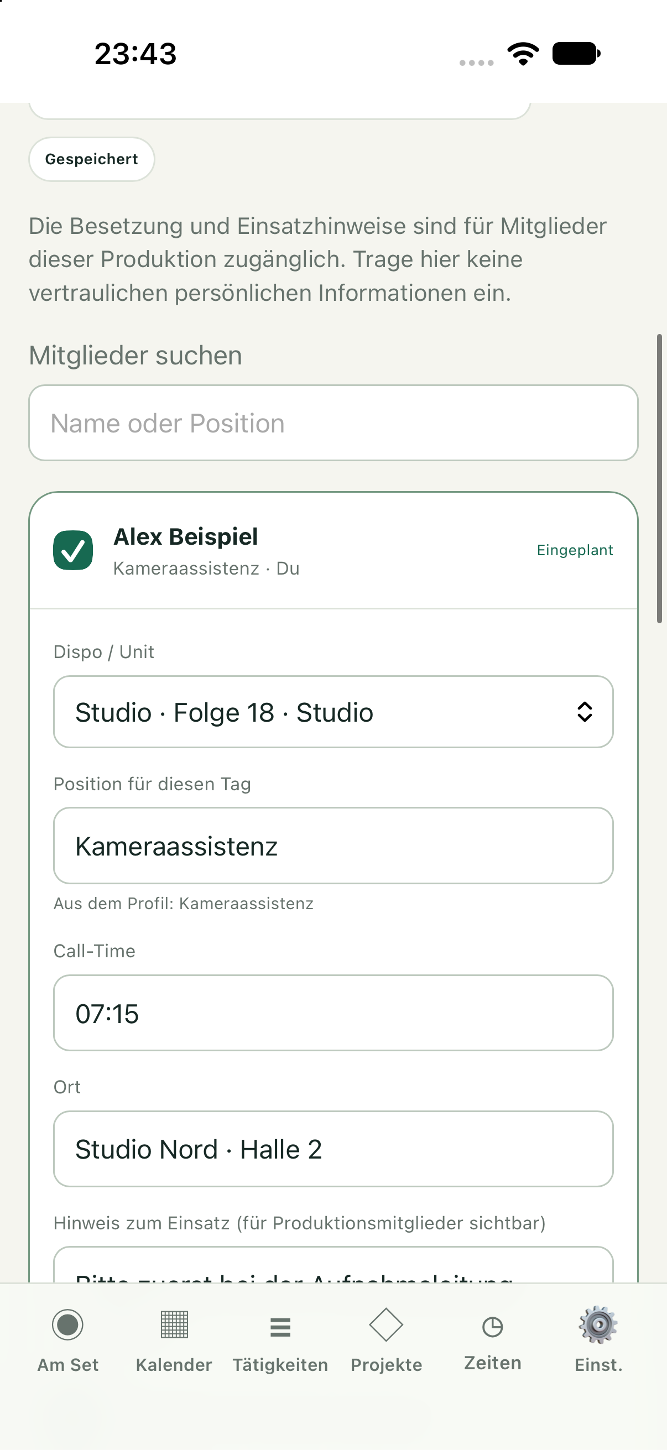The width and height of the screenshot is (667, 1450).
Task: Open the Projekte diamond icon
Action: click(x=386, y=1324)
